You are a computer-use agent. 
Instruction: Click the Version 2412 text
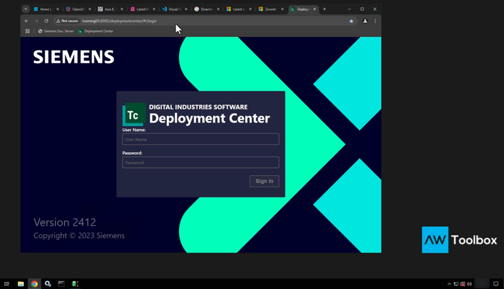coord(65,222)
